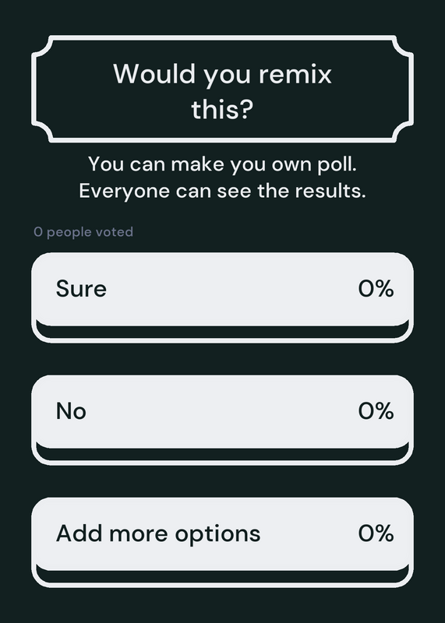Click "this?" in the poll title

click(x=222, y=110)
